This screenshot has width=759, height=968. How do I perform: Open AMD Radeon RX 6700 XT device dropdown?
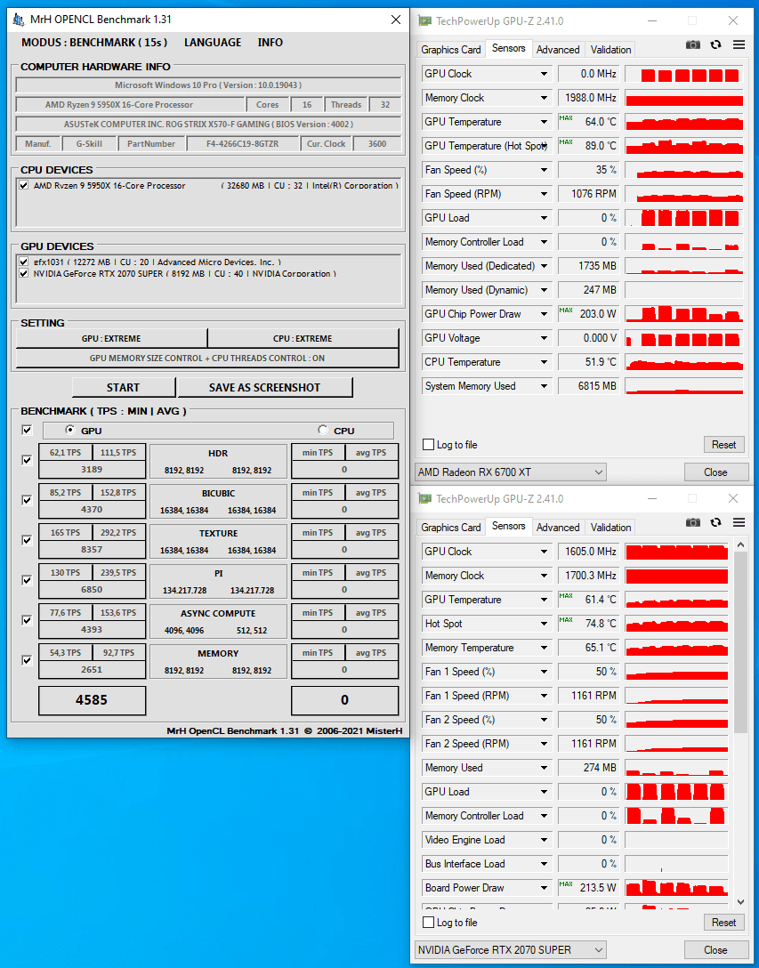(x=511, y=472)
